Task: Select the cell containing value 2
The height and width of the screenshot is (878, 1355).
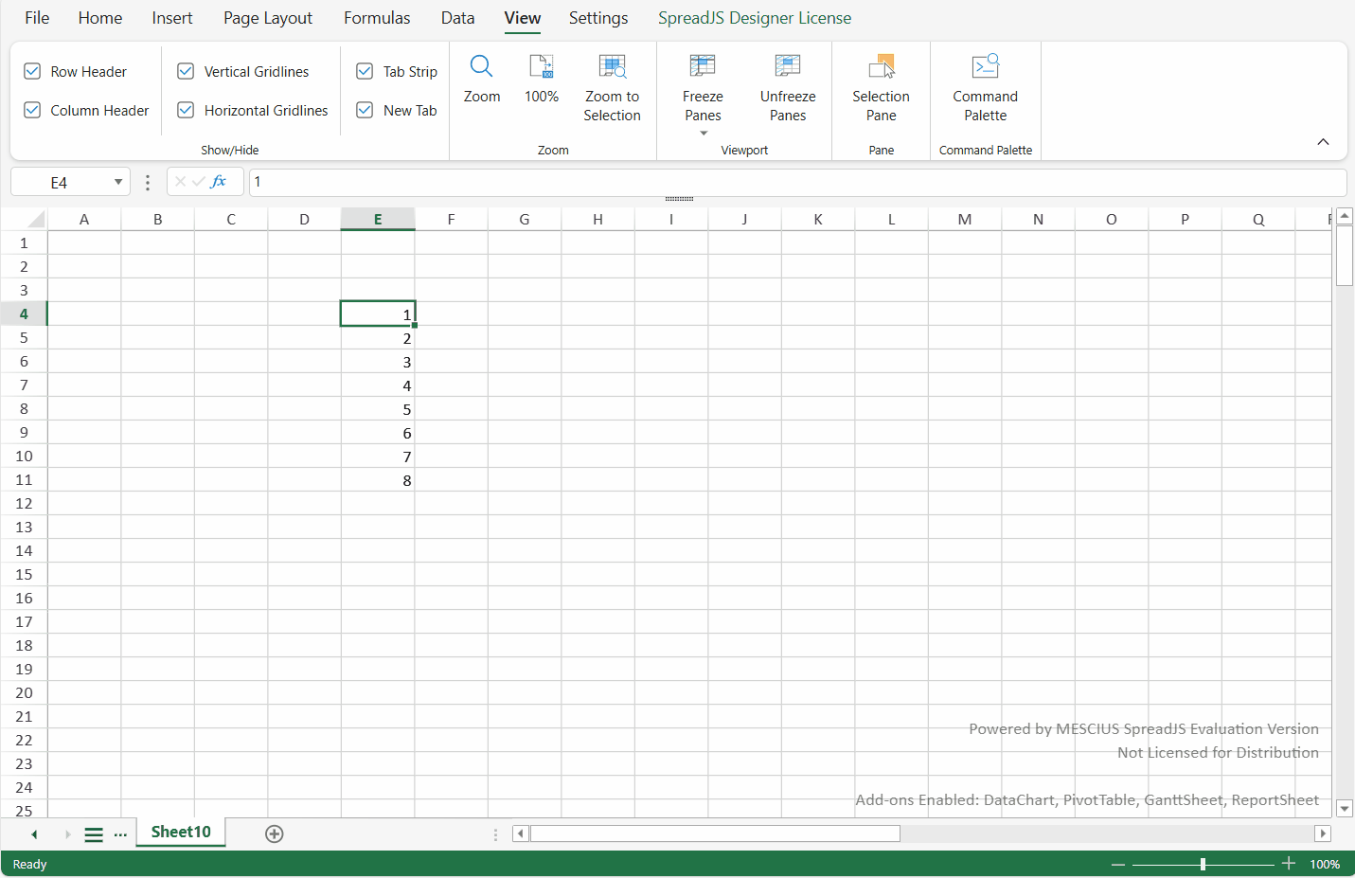Action: click(378, 338)
